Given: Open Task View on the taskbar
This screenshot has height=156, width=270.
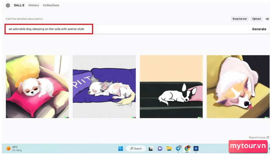Looking at the screenshot, I should (x=151, y=148).
